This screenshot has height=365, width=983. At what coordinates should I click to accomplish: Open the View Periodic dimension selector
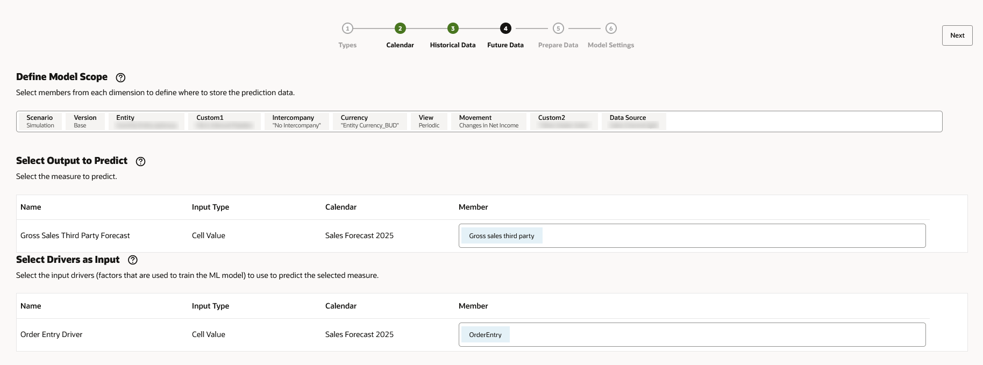pyautogui.click(x=429, y=121)
